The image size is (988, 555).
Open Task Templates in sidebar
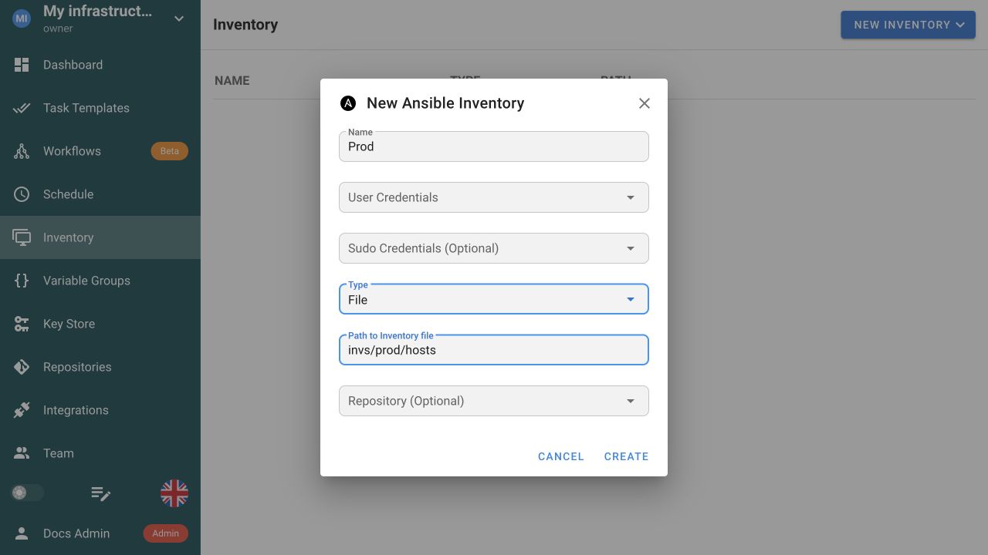coord(100,108)
